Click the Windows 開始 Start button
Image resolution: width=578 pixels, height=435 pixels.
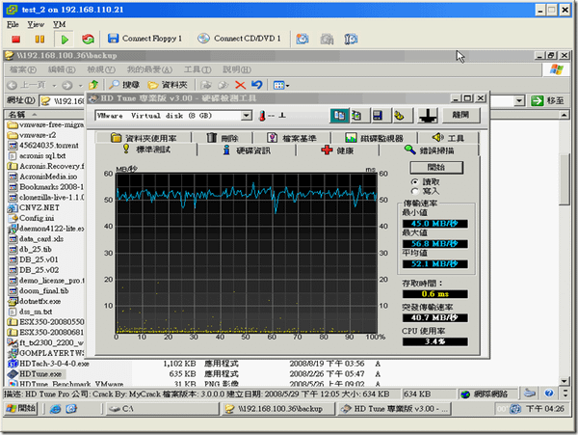[x=21, y=408]
